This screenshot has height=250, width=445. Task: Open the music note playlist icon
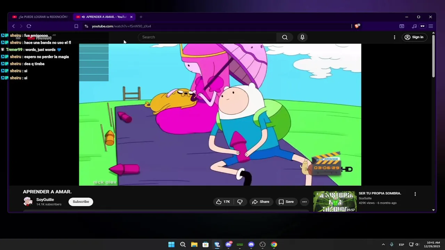[x=414, y=26]
